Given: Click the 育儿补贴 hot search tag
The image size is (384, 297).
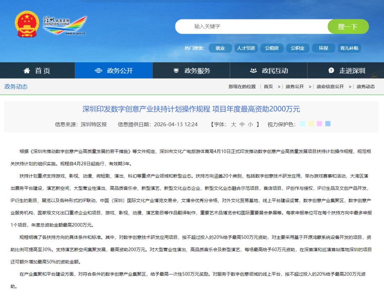Looking at the screenshot, I should click(349, 48).
